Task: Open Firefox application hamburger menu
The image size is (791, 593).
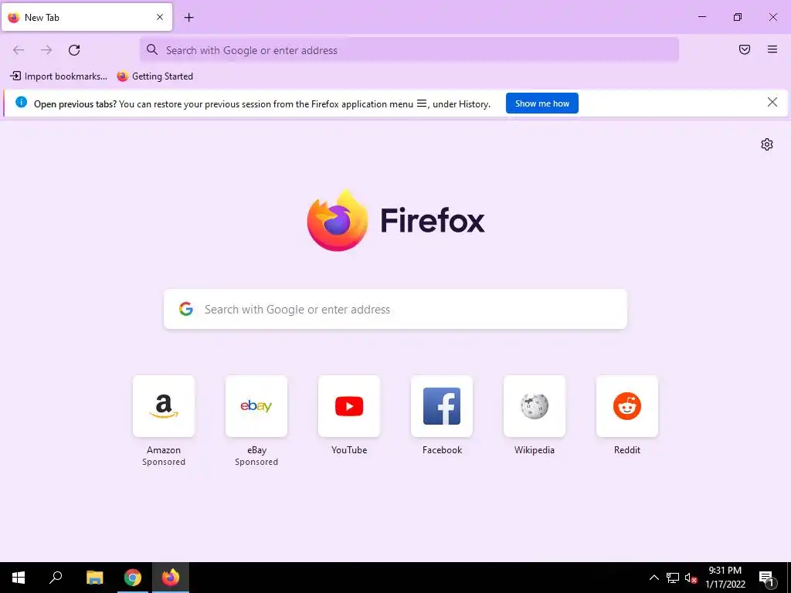Action: click(x=772, y=49)
